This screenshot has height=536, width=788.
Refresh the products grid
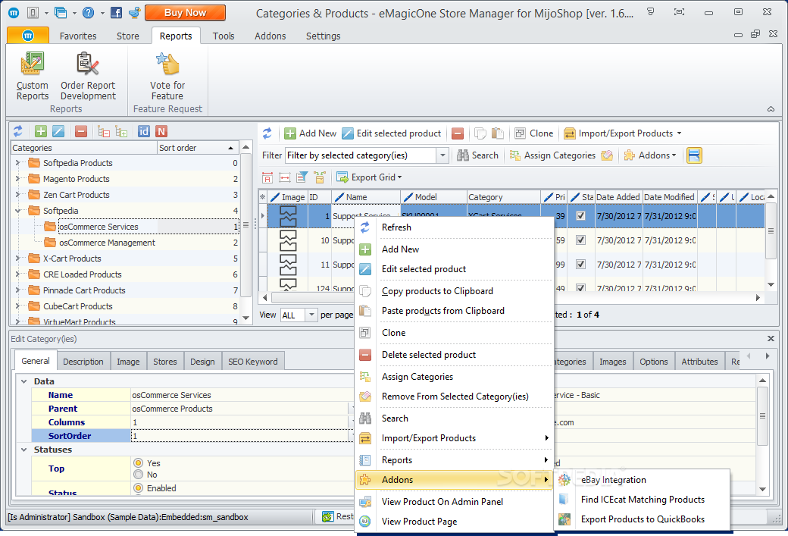(x=267, y=133)
